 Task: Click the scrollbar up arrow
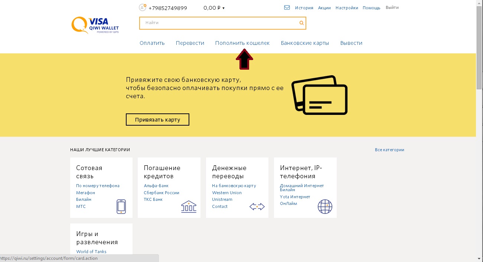(479, 3)
